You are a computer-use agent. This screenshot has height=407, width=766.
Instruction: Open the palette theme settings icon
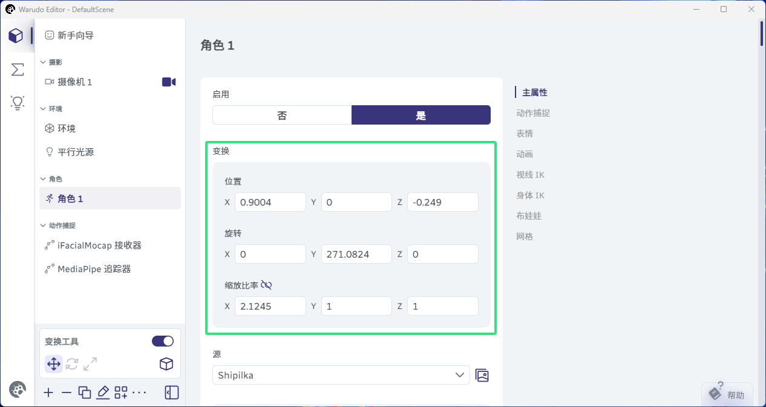tap(18, 389)
